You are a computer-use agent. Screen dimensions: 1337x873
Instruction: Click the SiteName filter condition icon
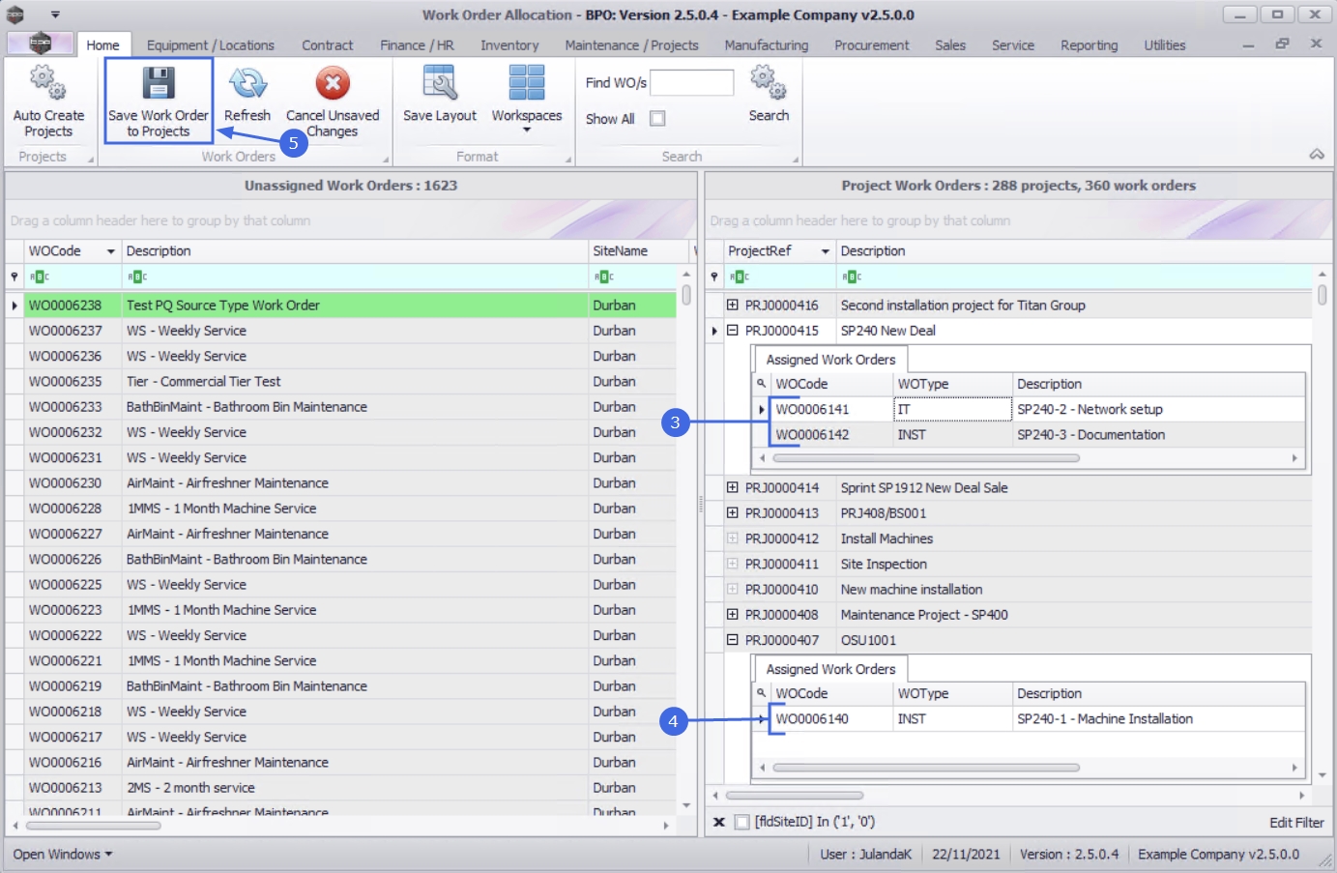point(604,276)
